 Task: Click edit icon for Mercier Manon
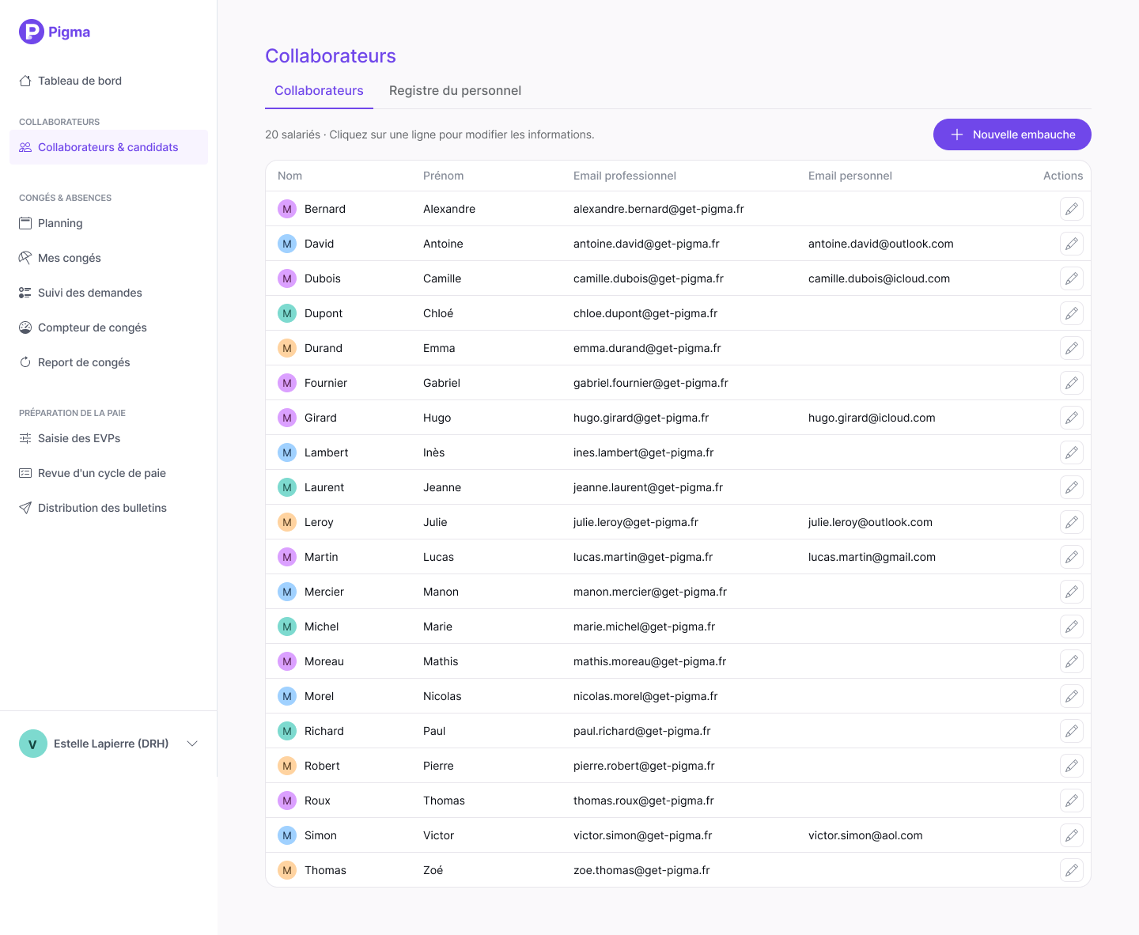1072,592
